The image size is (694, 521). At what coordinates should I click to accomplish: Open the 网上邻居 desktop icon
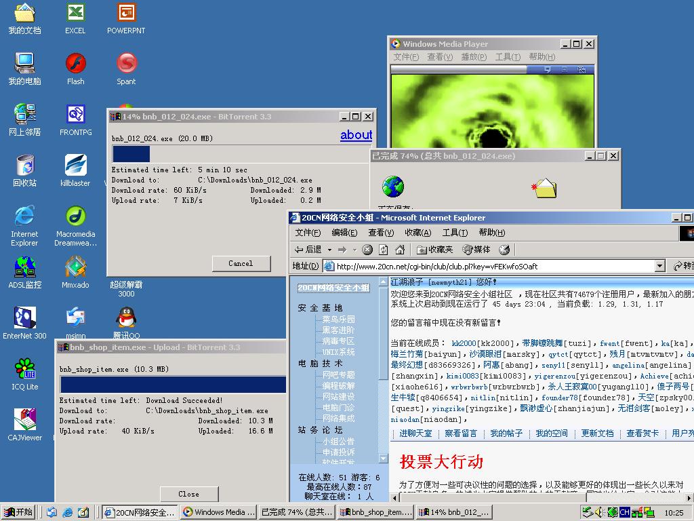pyautogui.click(x=25, y=119)
